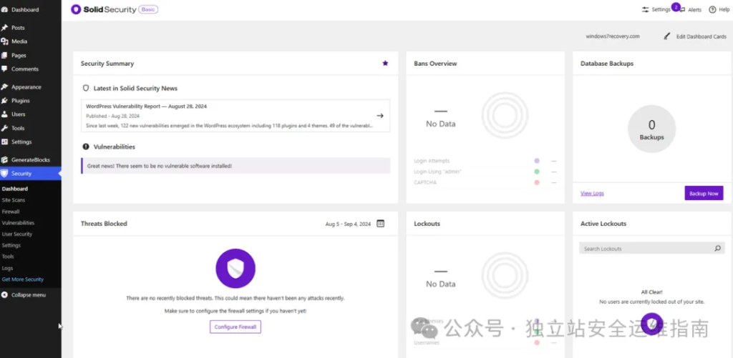Click the Login Attempts purple legend dot
Screen dimensions: 733x358
click(537, 161)
